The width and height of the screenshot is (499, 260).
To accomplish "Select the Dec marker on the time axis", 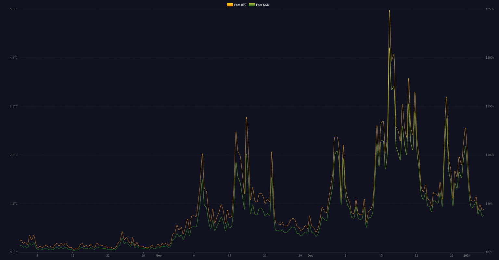I will point(310,255).
